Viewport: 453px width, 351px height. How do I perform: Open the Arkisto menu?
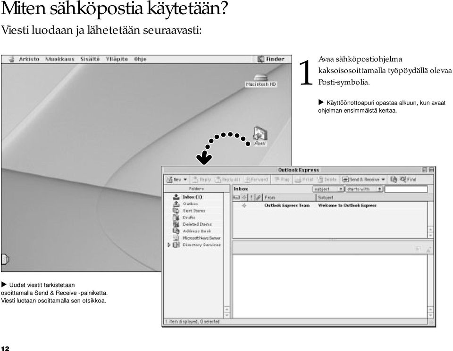(x=29, y=59)
